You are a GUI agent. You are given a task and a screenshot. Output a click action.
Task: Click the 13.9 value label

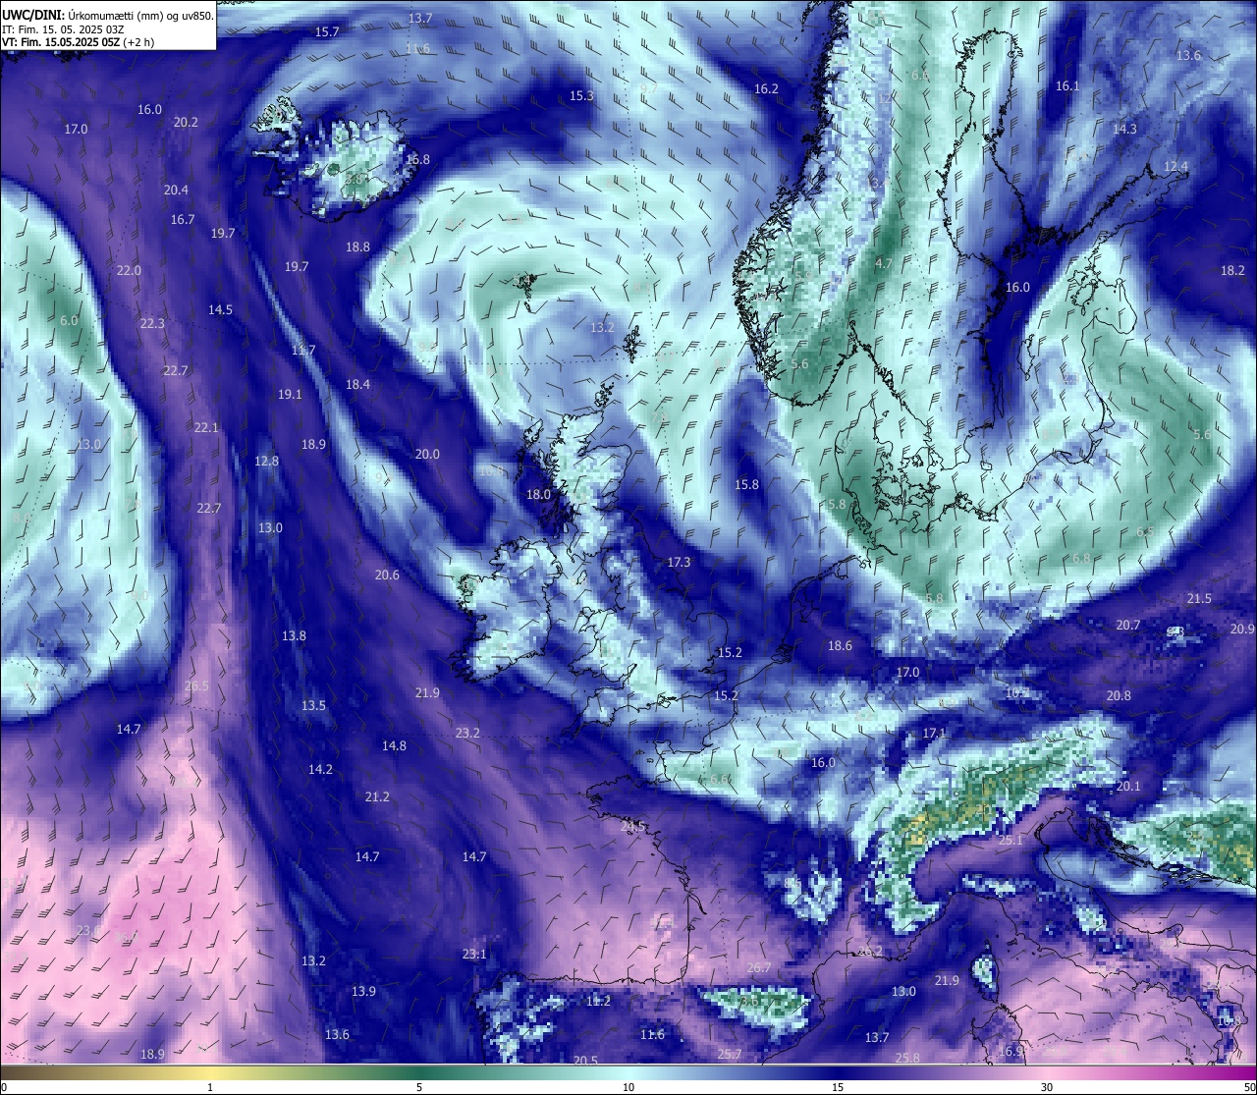pyautogui.click(x=363, y=992)
